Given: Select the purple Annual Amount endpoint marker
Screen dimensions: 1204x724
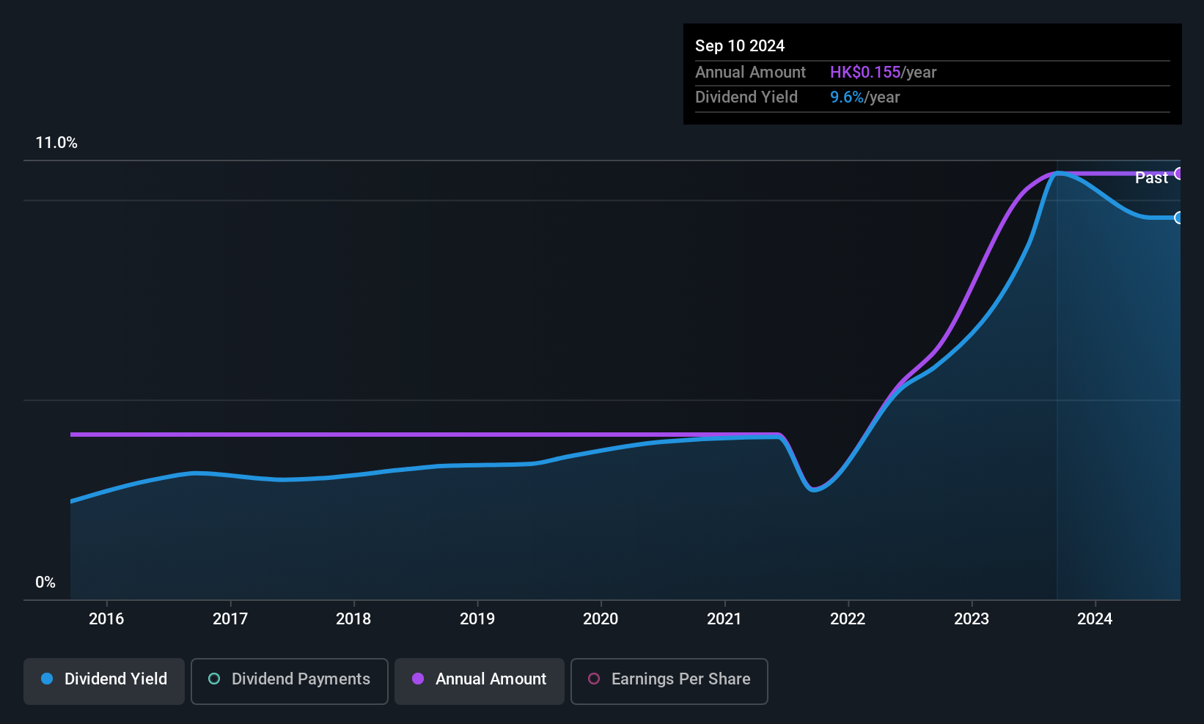Looking at the screenshot, I should (1178, 174).
